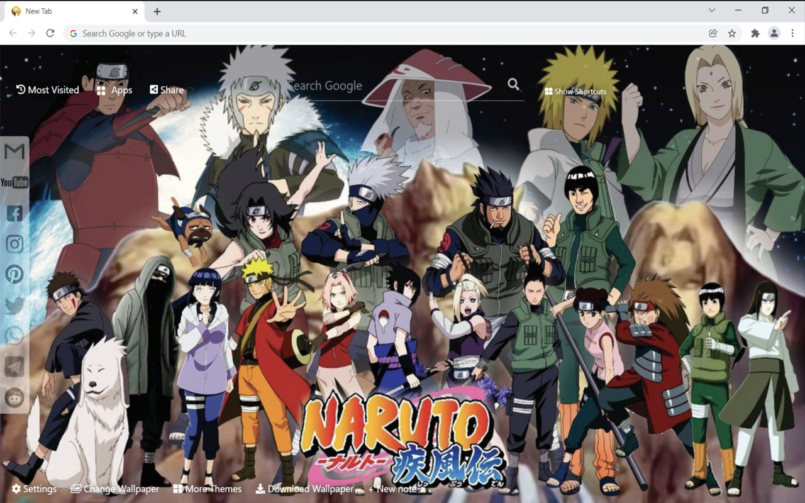
Task: Click the Google icon in address bar
Action: point(74,33)
